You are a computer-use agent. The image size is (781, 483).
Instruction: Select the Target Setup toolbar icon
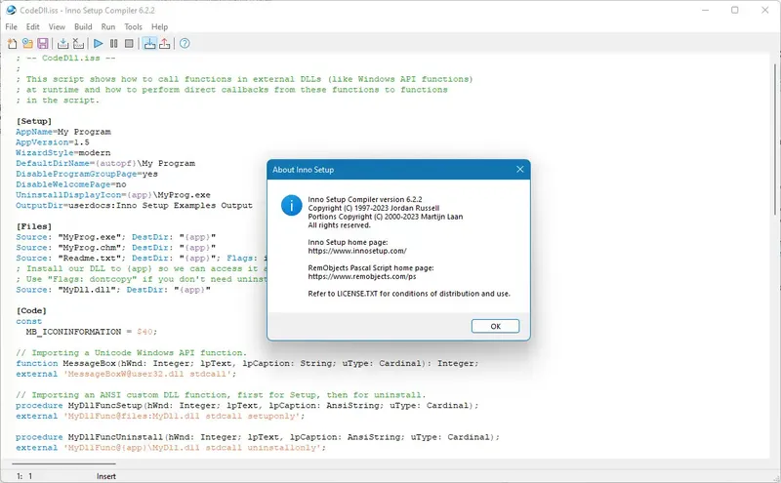[x=149, y=44]
